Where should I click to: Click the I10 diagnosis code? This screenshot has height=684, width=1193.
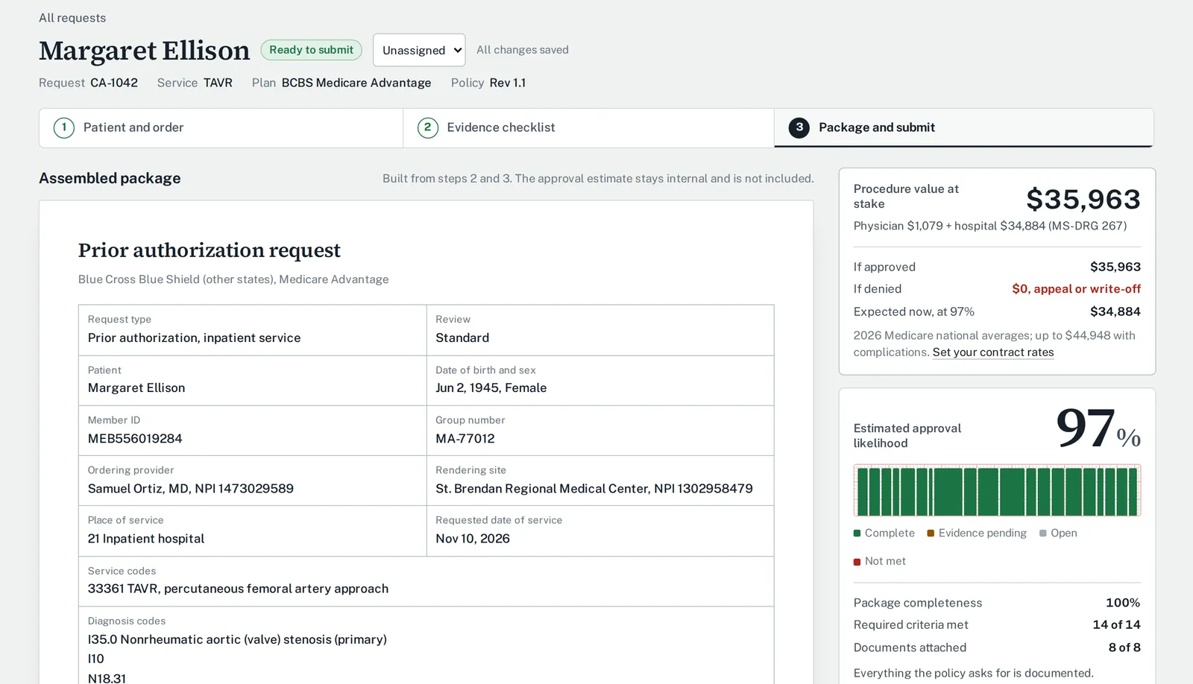tap(96, 659)
